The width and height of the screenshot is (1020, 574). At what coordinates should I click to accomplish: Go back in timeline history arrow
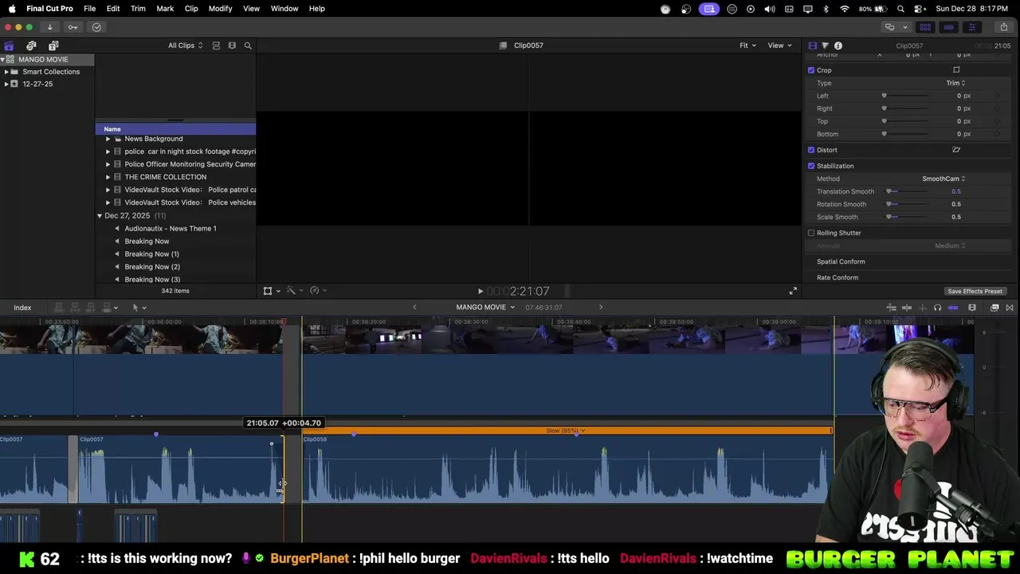pos(414,308)
